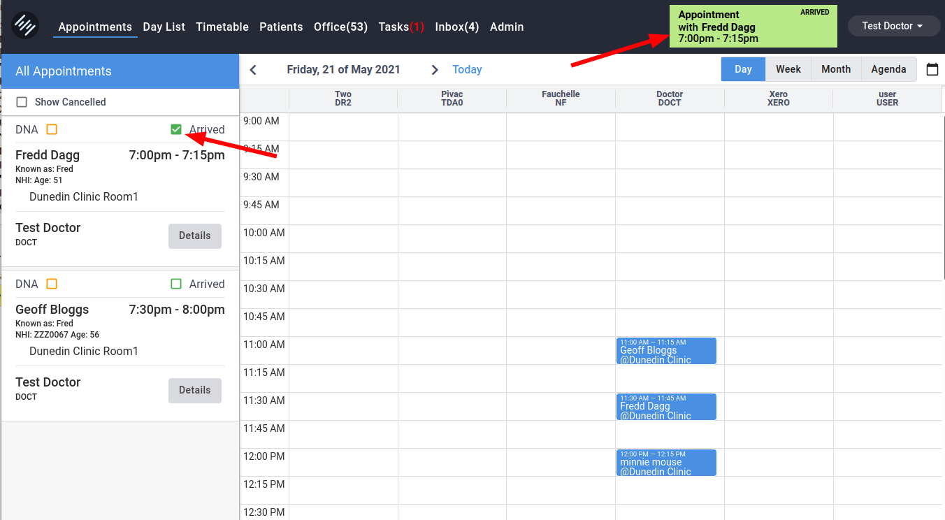
Task: Open the calendar date picker icon
Action: pyautogui.click(x=932, y=69)
